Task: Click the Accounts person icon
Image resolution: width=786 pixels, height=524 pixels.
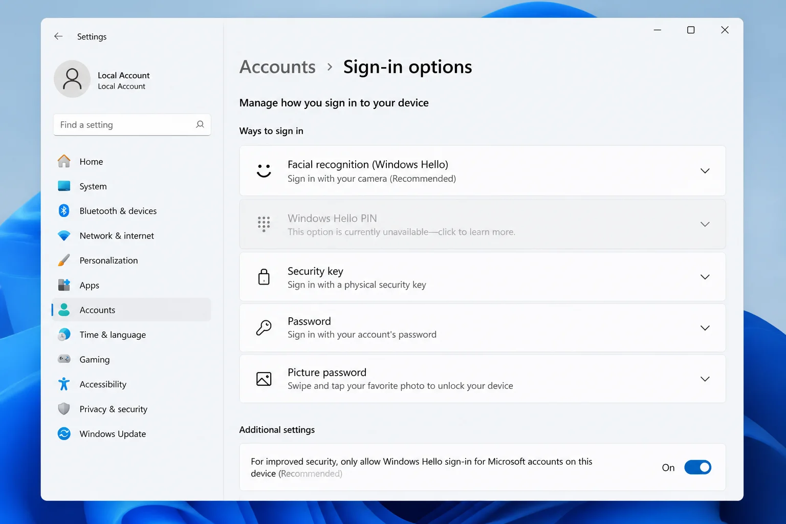Action: [64, 310]
